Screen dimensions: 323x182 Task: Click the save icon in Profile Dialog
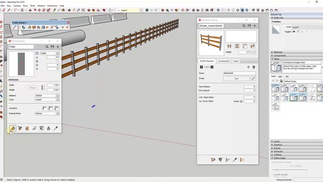52,47
